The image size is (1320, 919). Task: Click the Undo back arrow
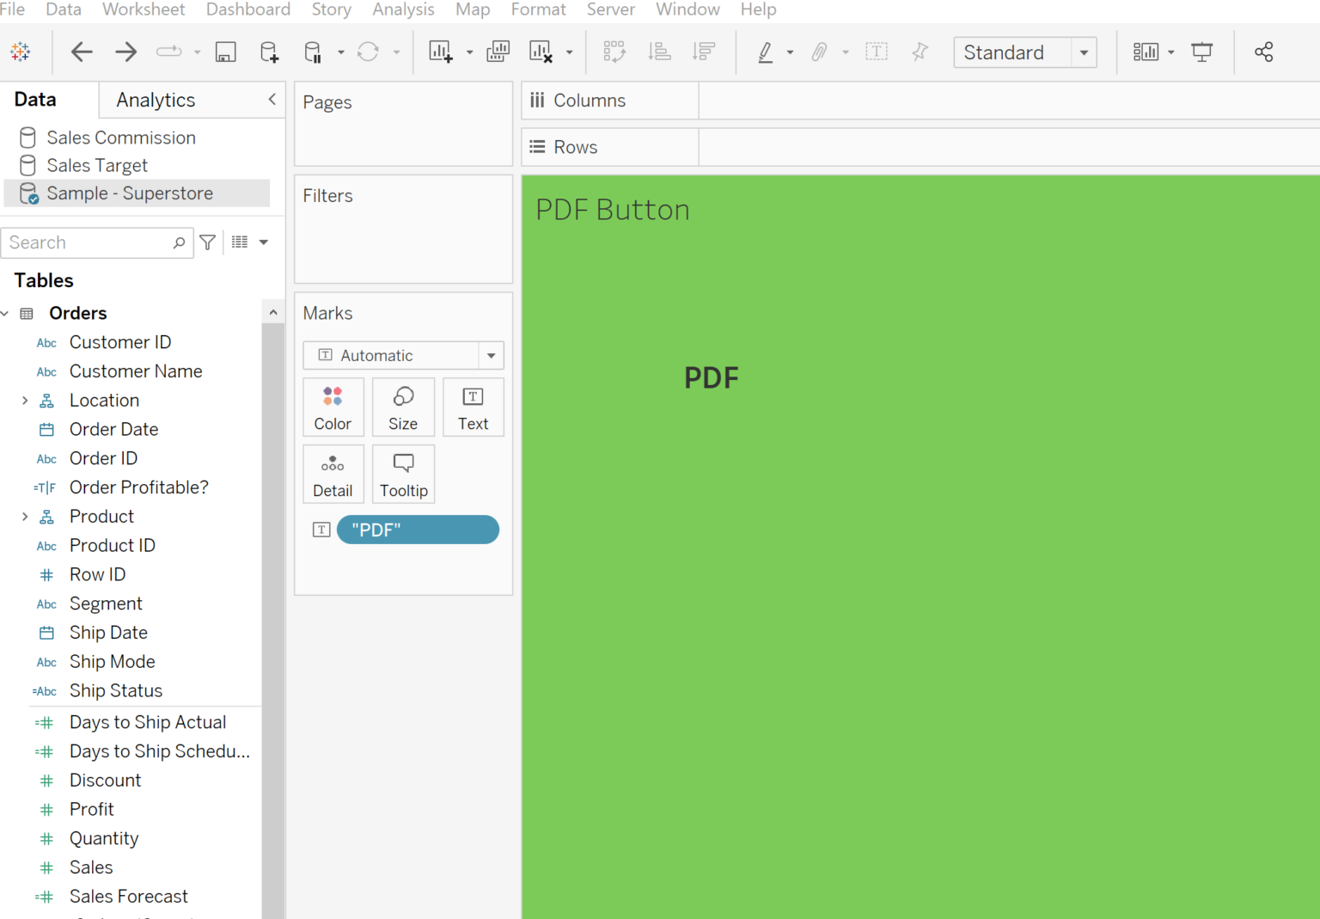pos(82,52)
